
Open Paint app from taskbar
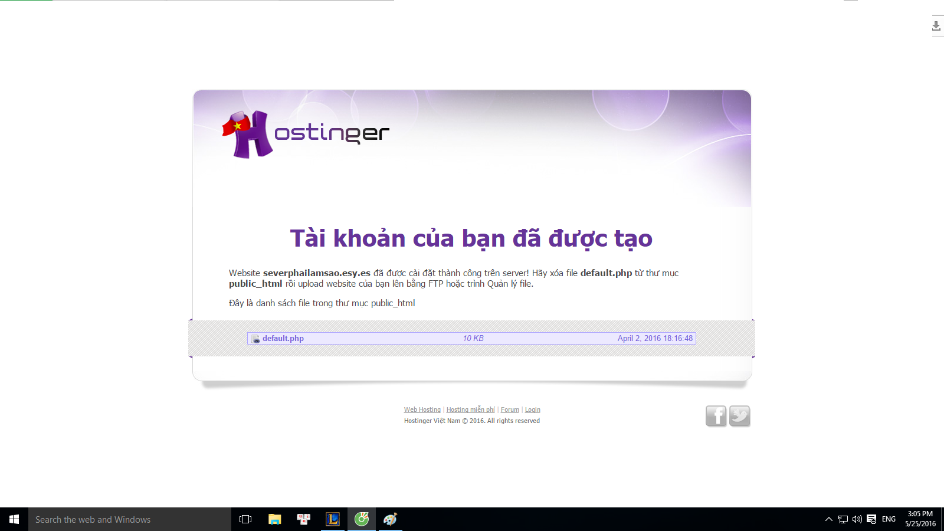pyautogui.click(x=390, y=519)
